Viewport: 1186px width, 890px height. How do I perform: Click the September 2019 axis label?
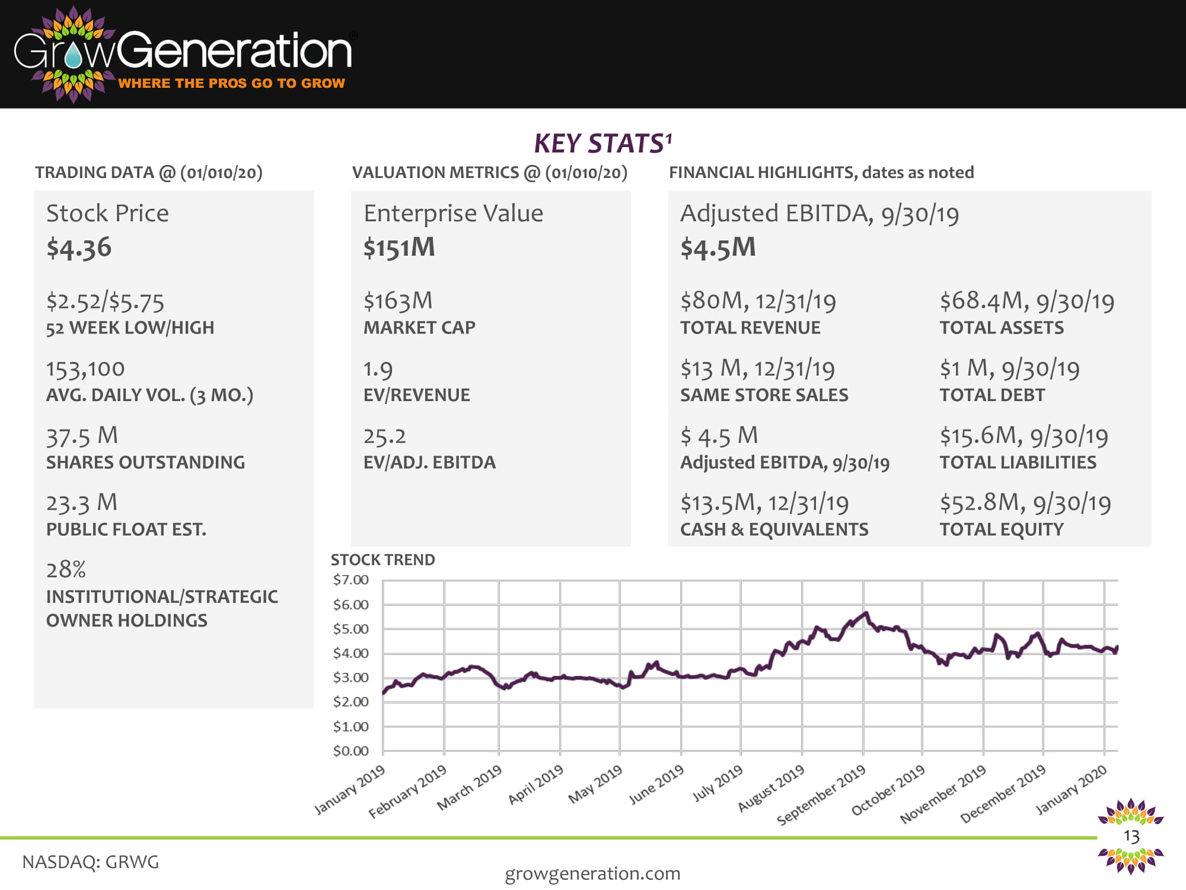(821, 795)
